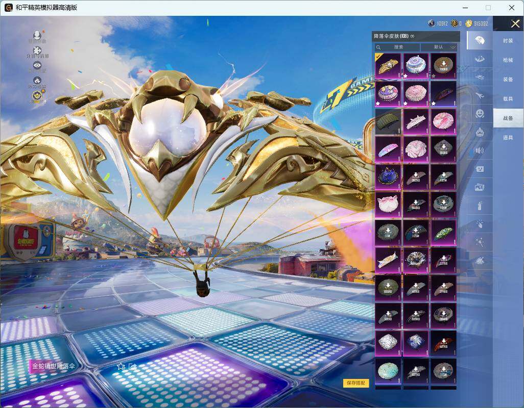Image resolution: width=524 pixels, height=408 pixels.
Task: Select the white ship-shaped parachute thumbnail
Action: click(x=416, y=121)
